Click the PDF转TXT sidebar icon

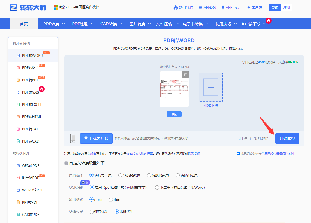pyautogui.click(x=18, y=129)
